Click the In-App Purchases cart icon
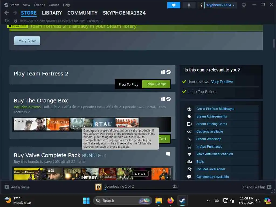276x207 pixels. click(189, 146)
